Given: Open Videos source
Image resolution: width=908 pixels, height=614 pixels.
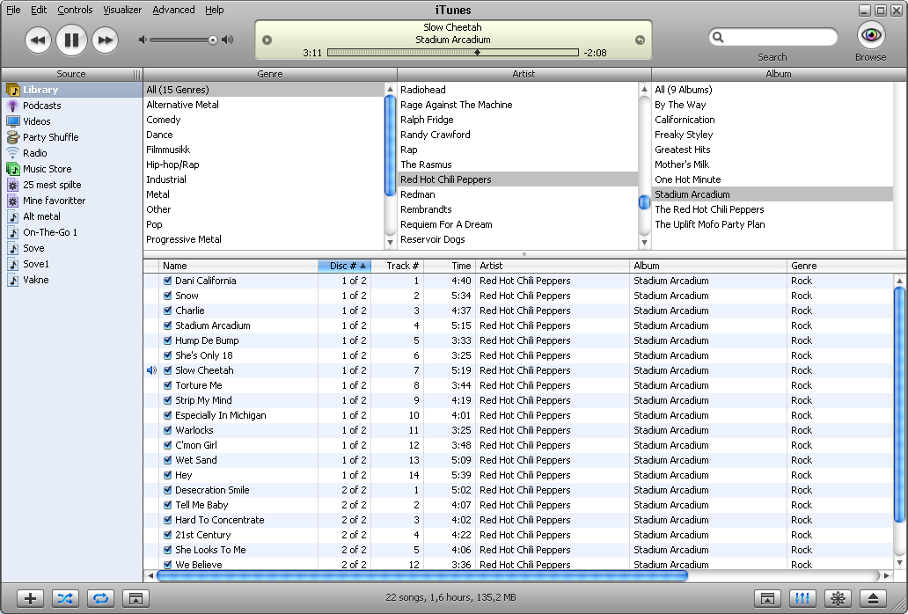Looking at the screenshot, I should coord(72,121).
